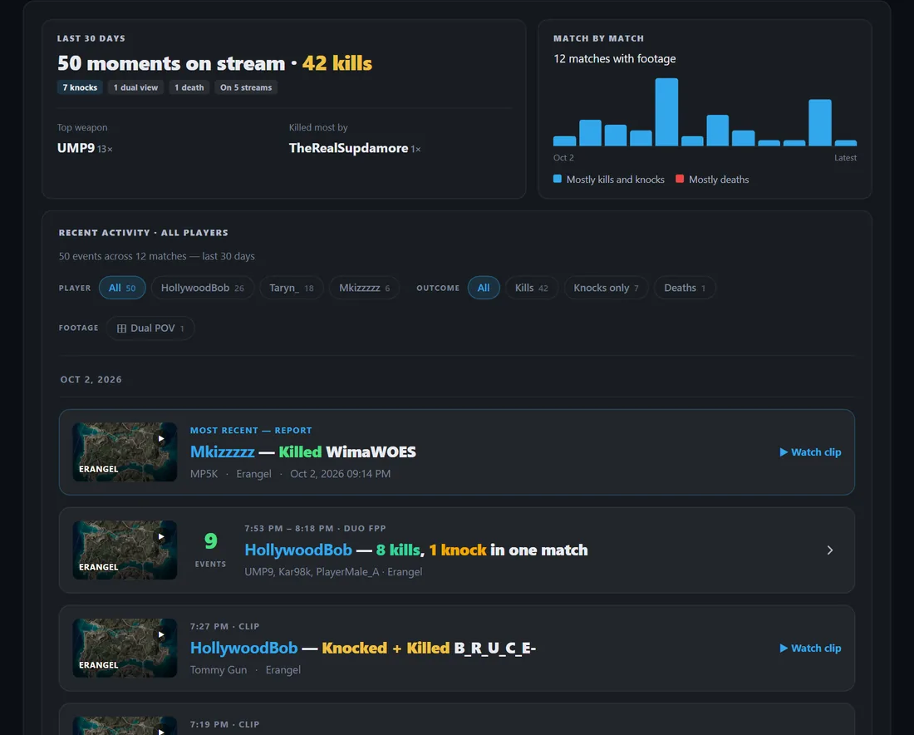Click the 7 knocks badge

80,87
